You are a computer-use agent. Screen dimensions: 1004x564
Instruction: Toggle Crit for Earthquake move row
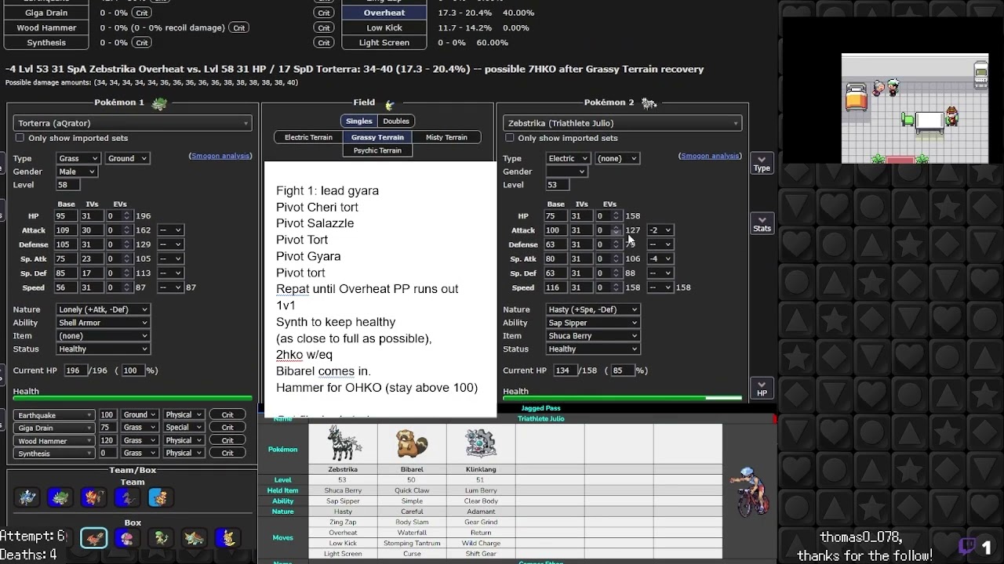(227, 415)
